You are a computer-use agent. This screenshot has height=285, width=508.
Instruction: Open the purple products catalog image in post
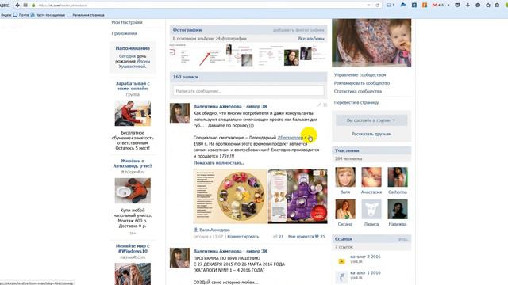tap(298, 196)
